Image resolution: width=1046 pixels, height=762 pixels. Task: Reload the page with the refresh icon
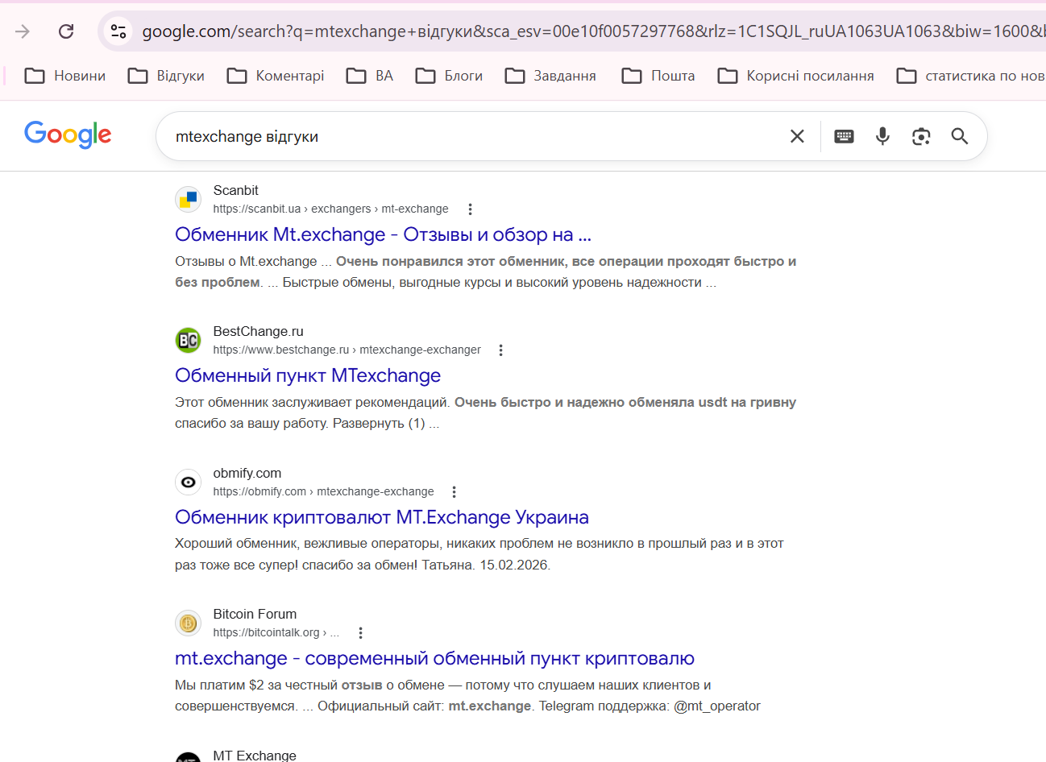click(x=66, y=31)
